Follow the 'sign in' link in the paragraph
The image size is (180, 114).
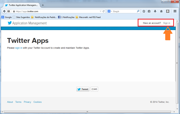click(19, 48)
